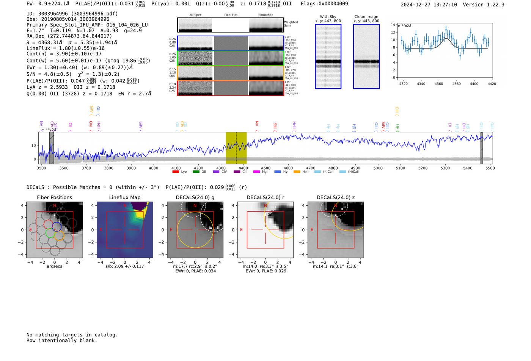
Task: Click the red SiII label near 4540 Å
Action: [x=275, y=126]
